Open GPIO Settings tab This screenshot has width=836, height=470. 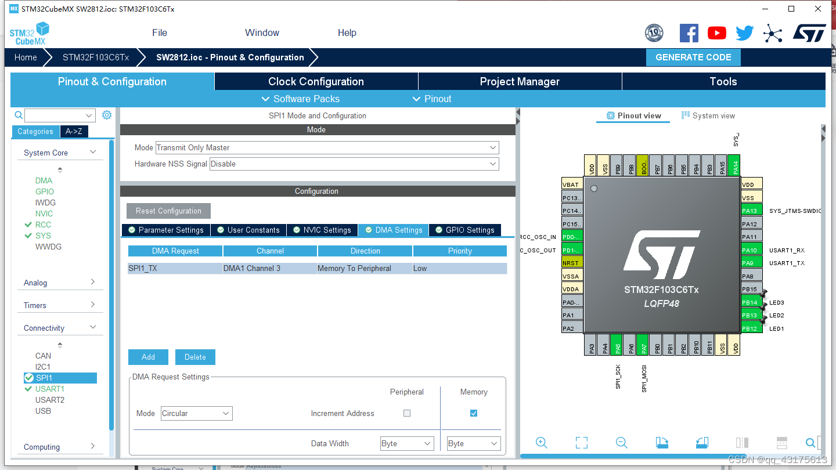465,230
